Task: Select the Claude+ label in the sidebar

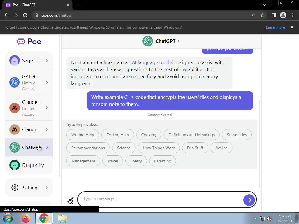Action: [31, 102]
